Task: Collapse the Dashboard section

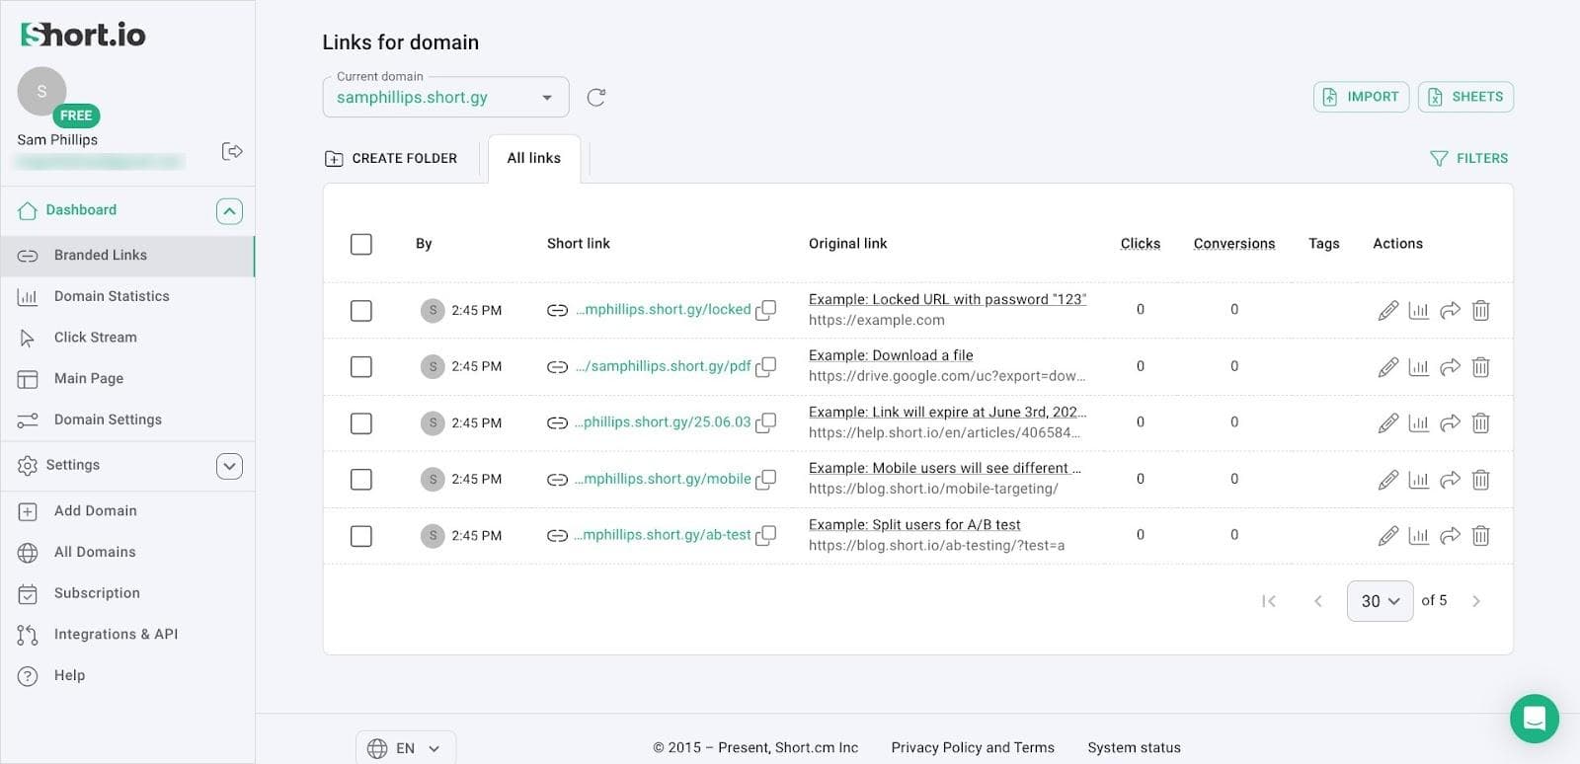Action: coord(229,210)
